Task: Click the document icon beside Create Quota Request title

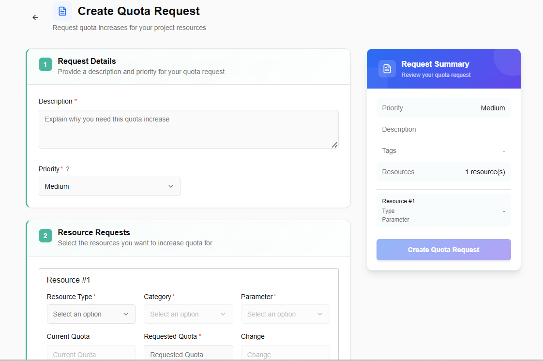Action: click(62, 11)
